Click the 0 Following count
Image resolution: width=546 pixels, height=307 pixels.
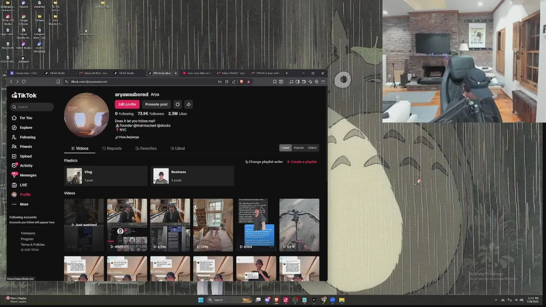(x=124, y=114)
